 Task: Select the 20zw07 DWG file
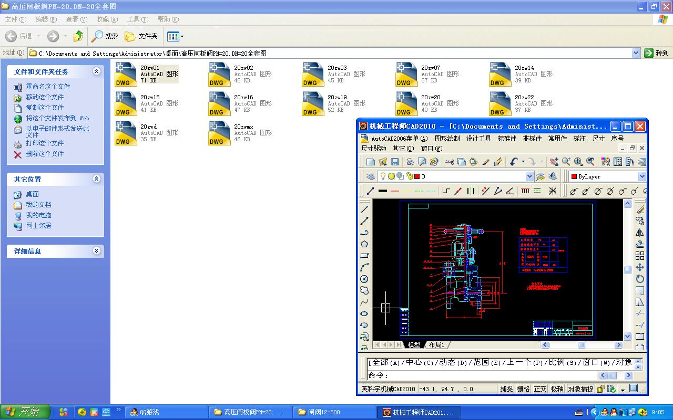click(x=427, y=74)
